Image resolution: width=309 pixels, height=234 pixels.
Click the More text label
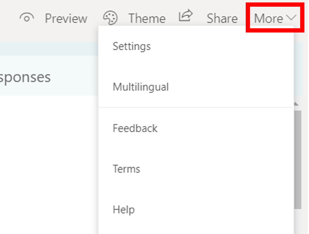tap(269, 19)
